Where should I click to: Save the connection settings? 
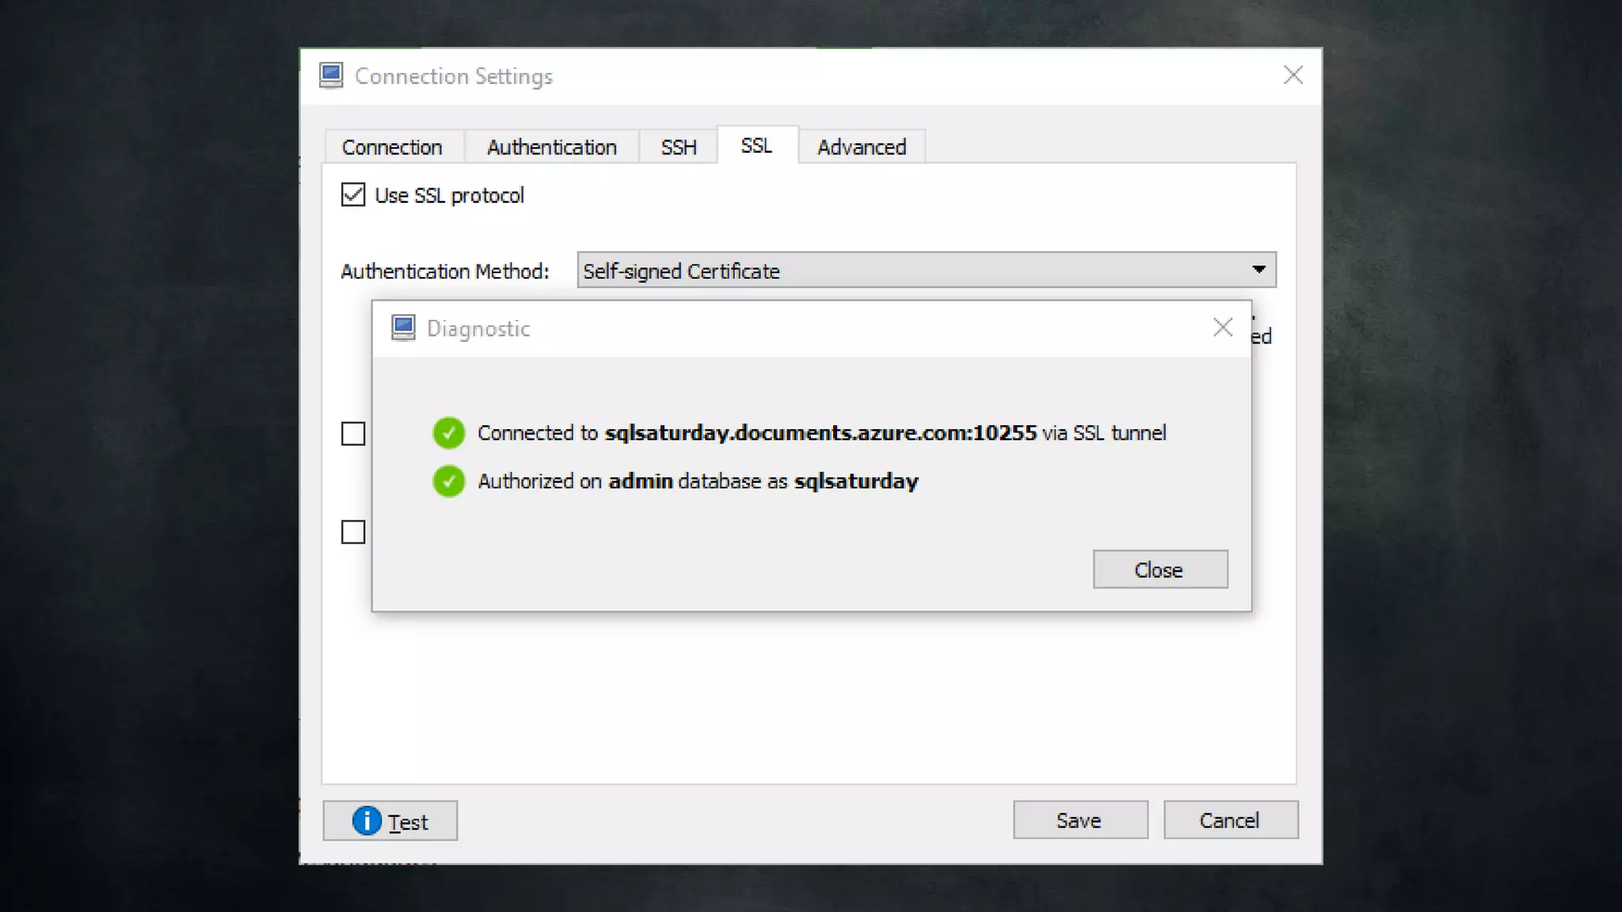coord(1079,820)
